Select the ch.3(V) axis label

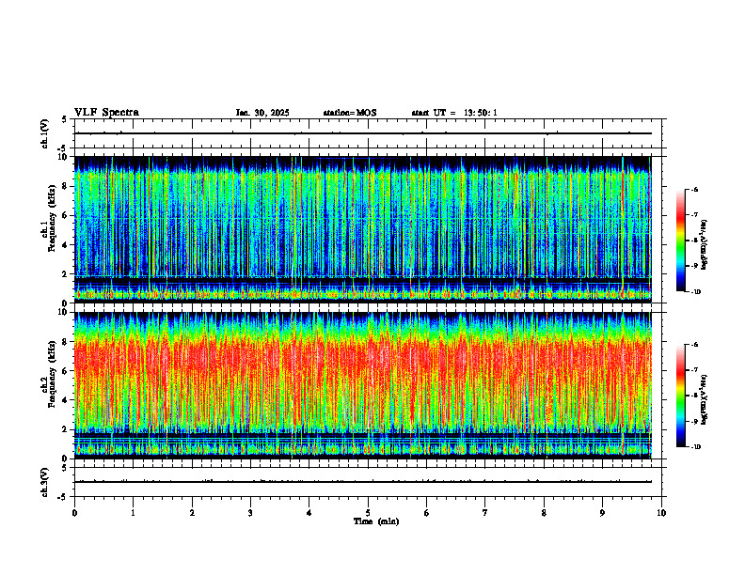pos(45,482)
